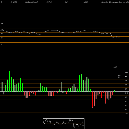Image resolution: width=129 pixels, height=129 pixels.
Task: Click the MR value '5.8'
Action: tap(119, 77)
